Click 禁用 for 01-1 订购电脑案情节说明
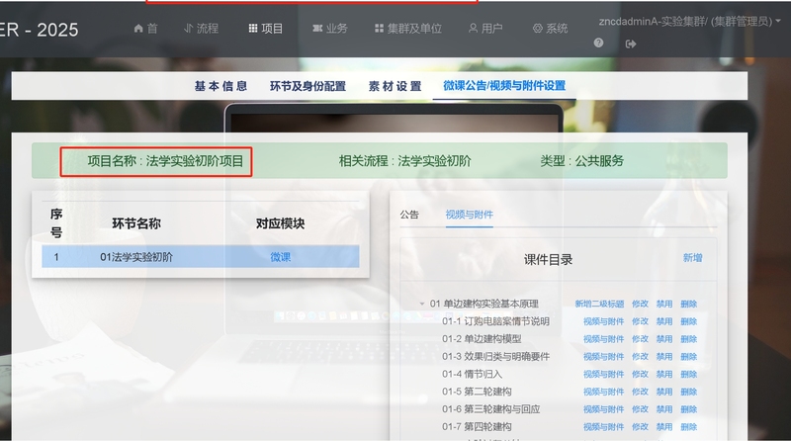 coord(663,321)
